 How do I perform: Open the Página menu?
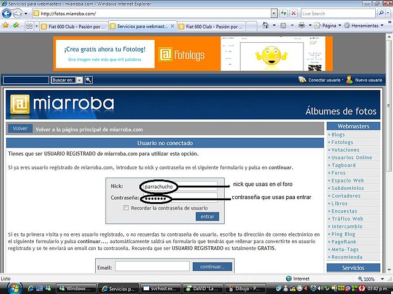328,26
